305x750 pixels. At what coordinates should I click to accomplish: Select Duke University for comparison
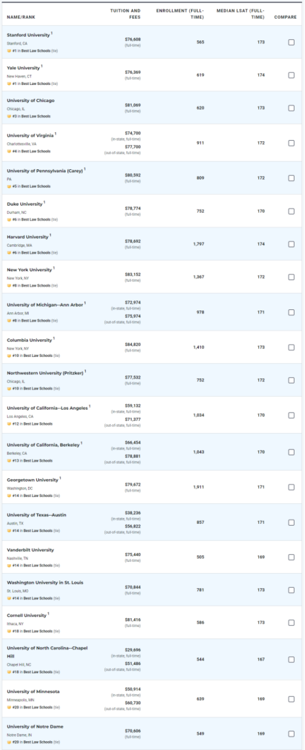tap(291, 211)
